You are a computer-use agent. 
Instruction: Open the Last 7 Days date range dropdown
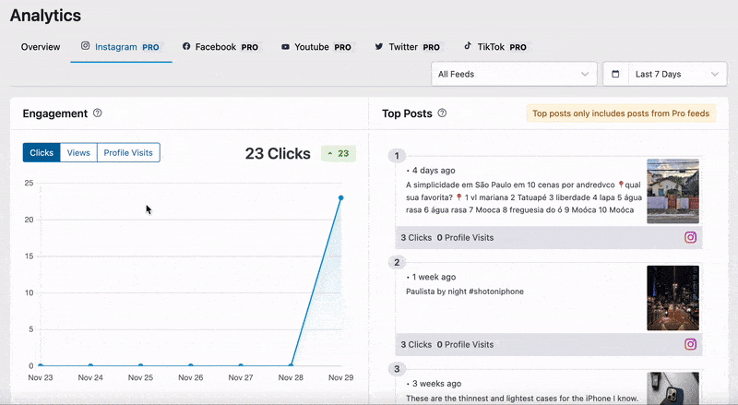click(664, 74)
